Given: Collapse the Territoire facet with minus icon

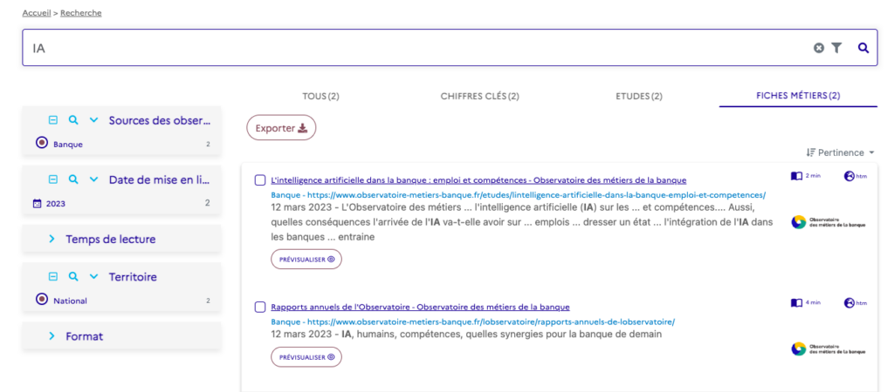Looking at the screenshot, I should point(53,277).
